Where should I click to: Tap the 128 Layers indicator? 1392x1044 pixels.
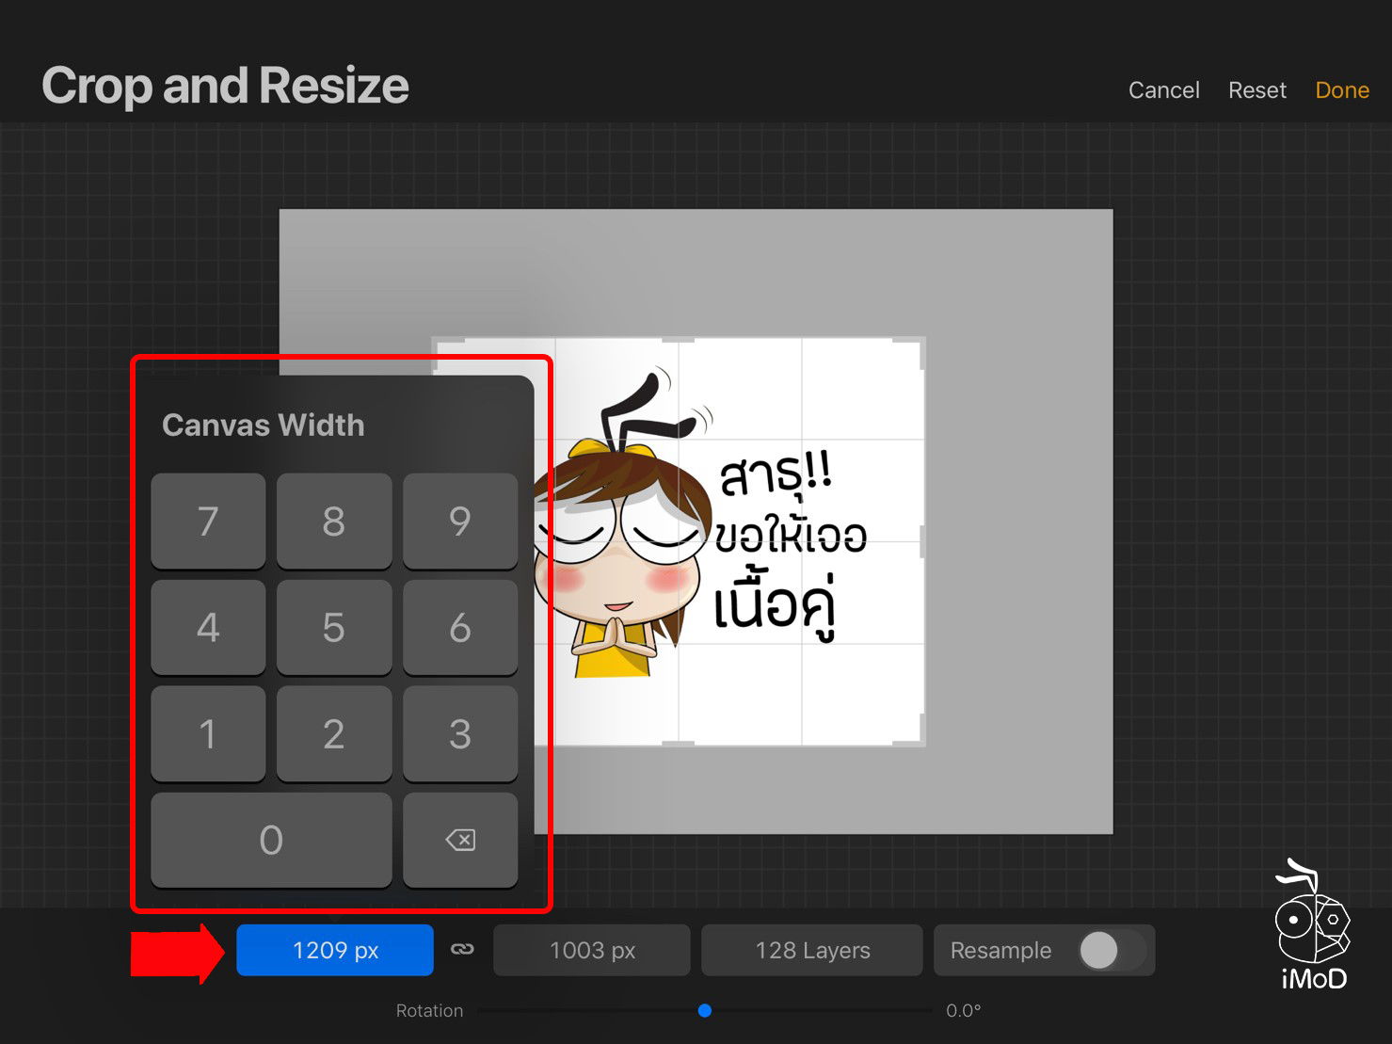tap(811, 950)
